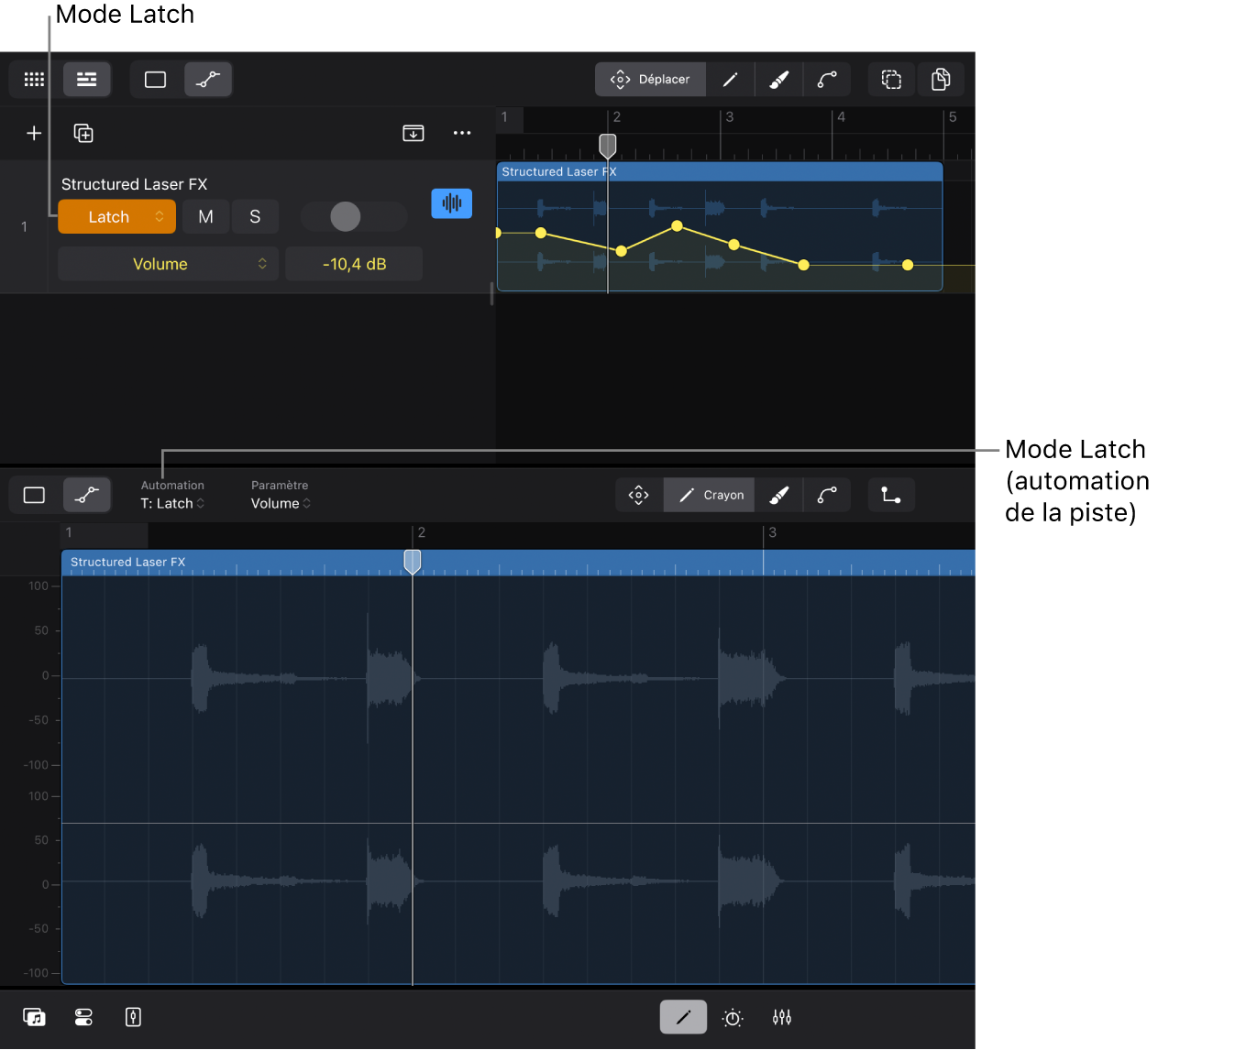Screen dimensions: 1246x1050
Task: Toggle automation view in tracks area
Action: click(208, 80)
